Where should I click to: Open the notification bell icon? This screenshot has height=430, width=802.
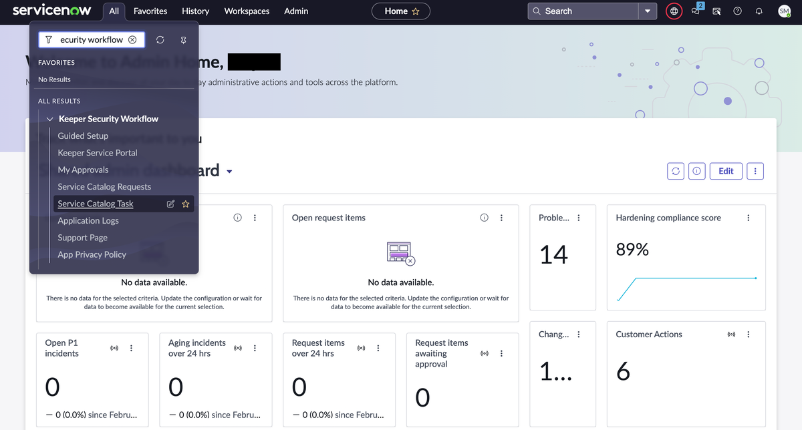tap(759, 11)
